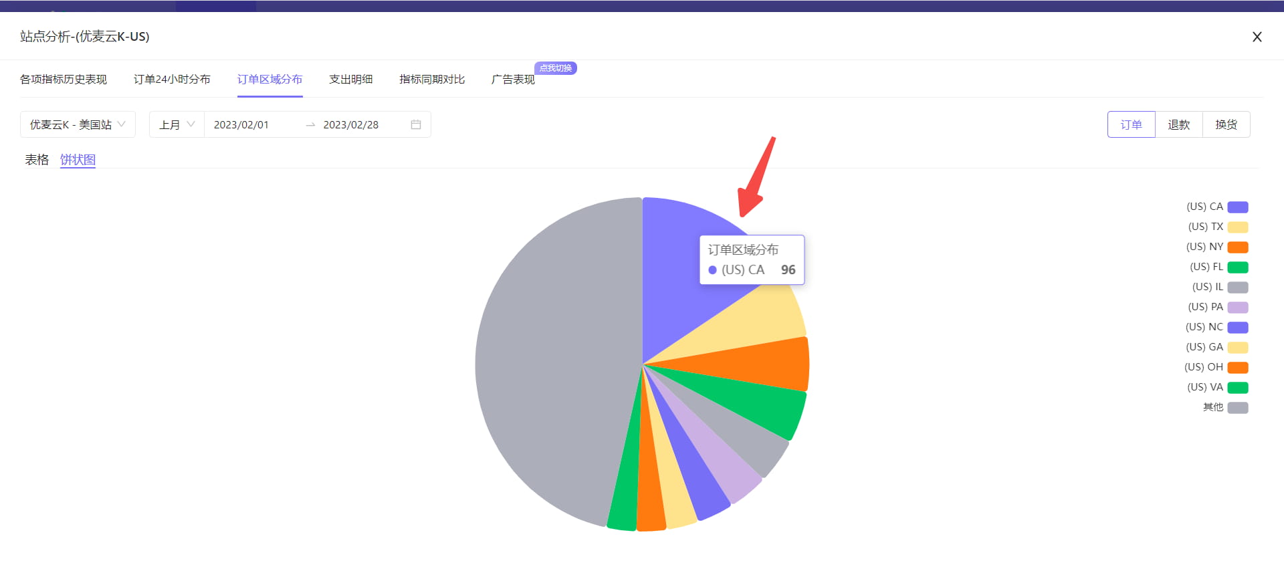Click the 点我切换 badge above 广告表现

[x=555, y=68]
